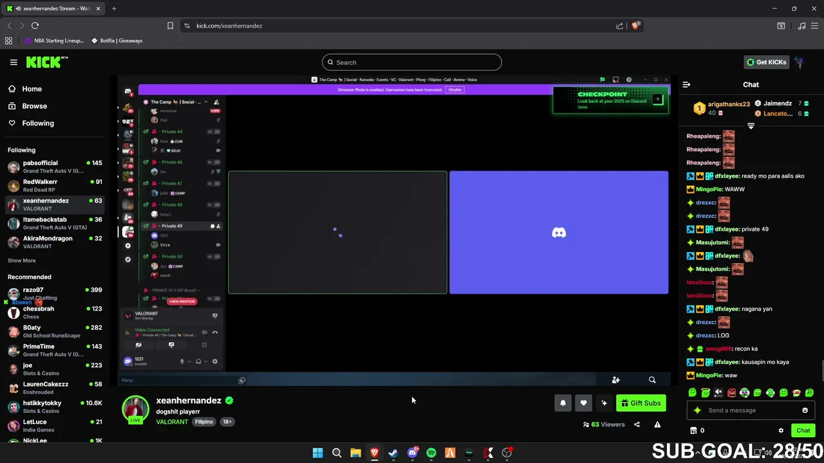Open hstikkytokky recommended channel
This screenshot has height=463, width=824.
[x=54, y=407]
